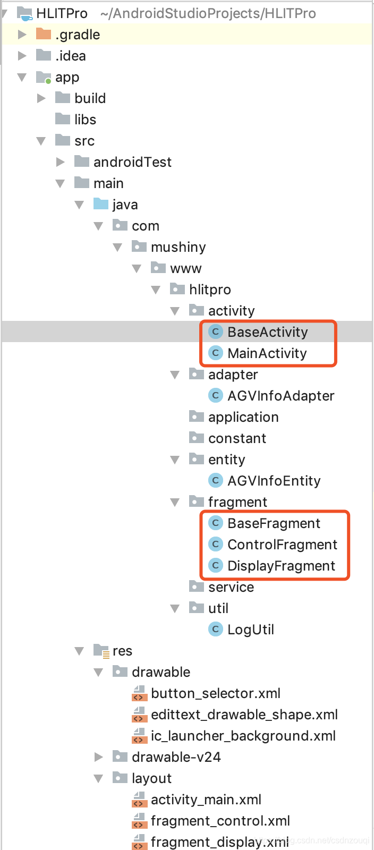Click the AGVInfoEntity class icon
This screenshot has width=374, height=850.
[x=216, y=480]
